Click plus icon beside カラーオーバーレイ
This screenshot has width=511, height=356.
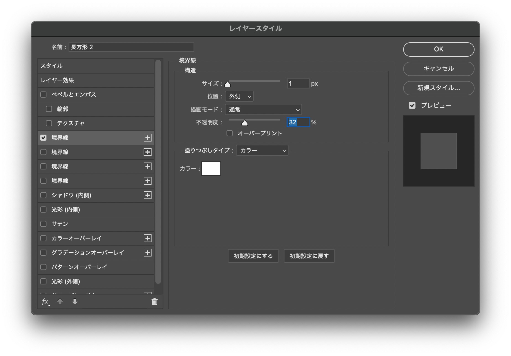pyautogui.click(x=148, y=238)
